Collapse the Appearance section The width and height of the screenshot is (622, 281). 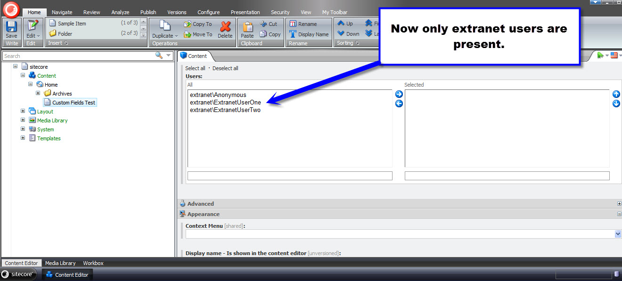click(x=619, y=214)
